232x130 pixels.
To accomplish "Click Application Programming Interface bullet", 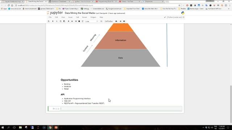I will tap(77, 99).
